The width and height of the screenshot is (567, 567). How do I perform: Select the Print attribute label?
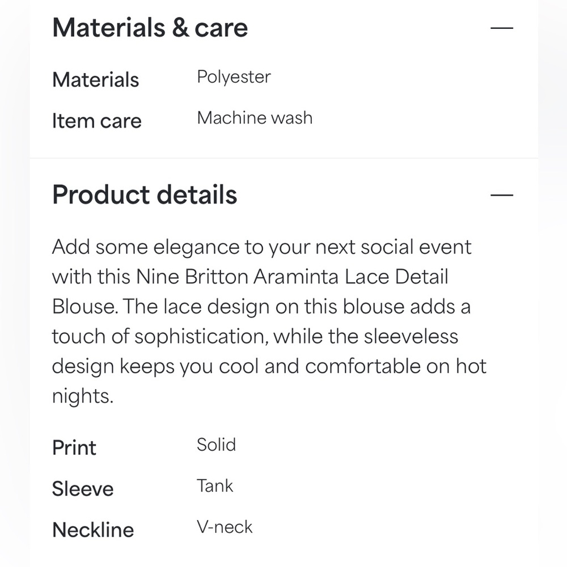74,448
